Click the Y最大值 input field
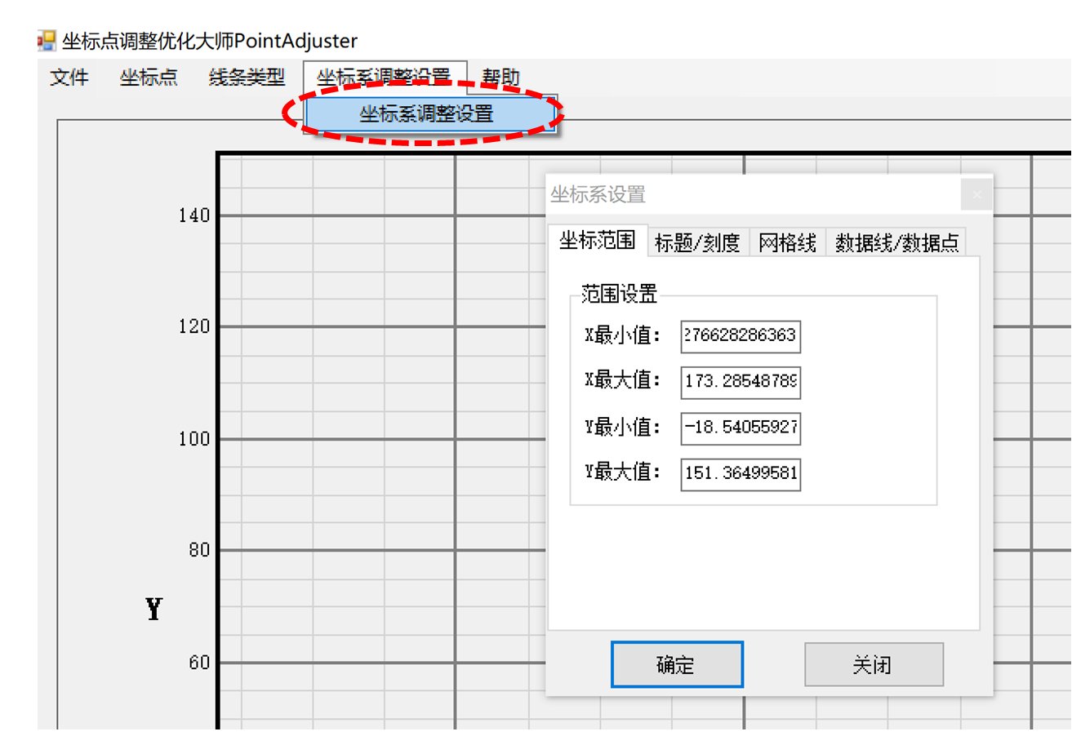This screenshot has width=1072, height=736. click(741, 474)
